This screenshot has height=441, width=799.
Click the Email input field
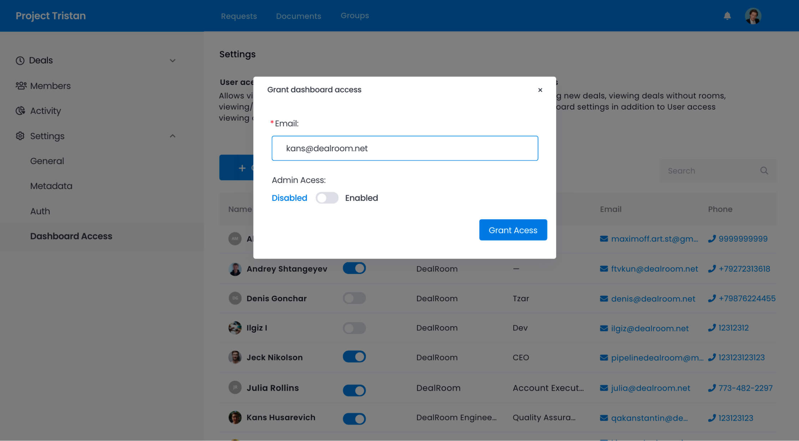(404, 148)
